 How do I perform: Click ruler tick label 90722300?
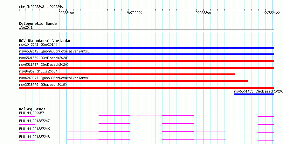[203, 13]
